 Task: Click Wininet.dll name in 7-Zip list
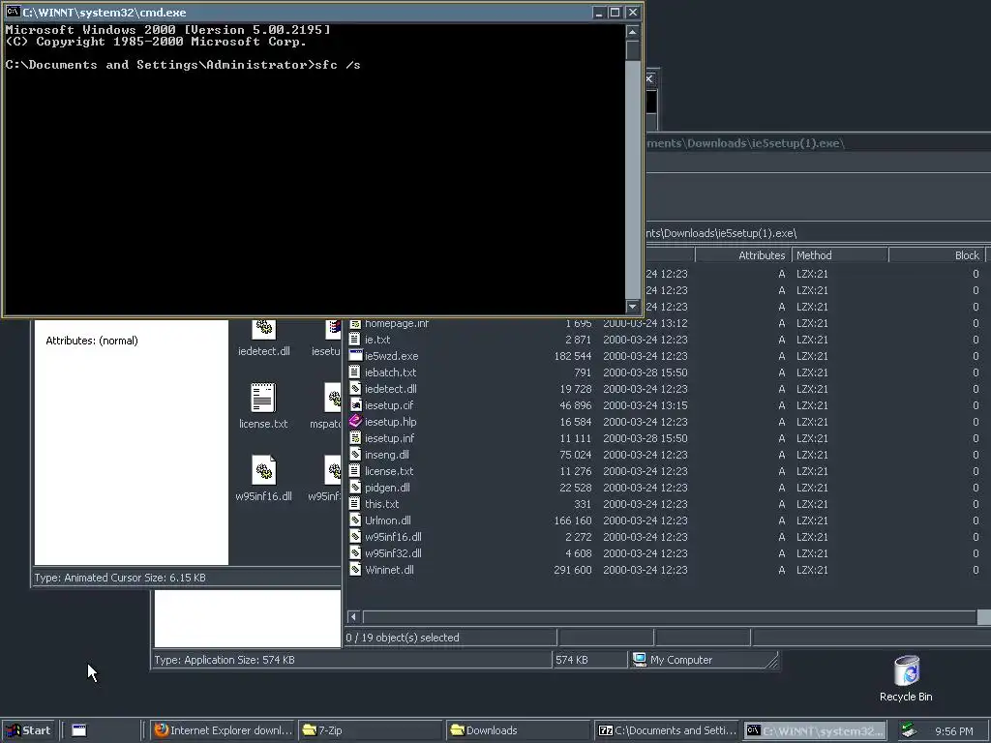[x=389, y=569]
